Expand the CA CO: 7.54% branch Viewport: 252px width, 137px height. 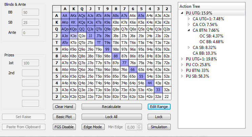pyautogui.click(x=189, y=25)
